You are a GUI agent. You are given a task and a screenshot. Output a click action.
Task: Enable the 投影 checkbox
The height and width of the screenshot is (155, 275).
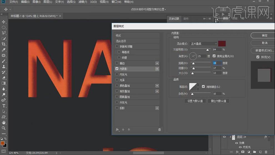pyautogui.click(x=117, y=108)
